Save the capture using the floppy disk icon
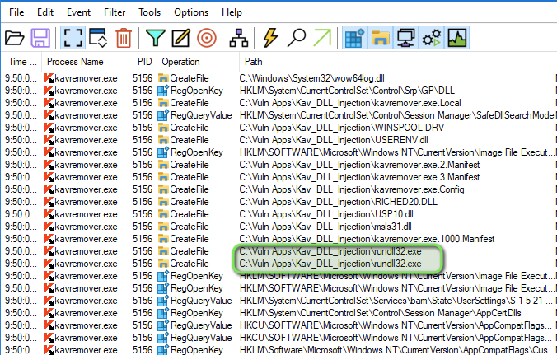The width and height of the screenshot is (557, 355). [40, 38]
